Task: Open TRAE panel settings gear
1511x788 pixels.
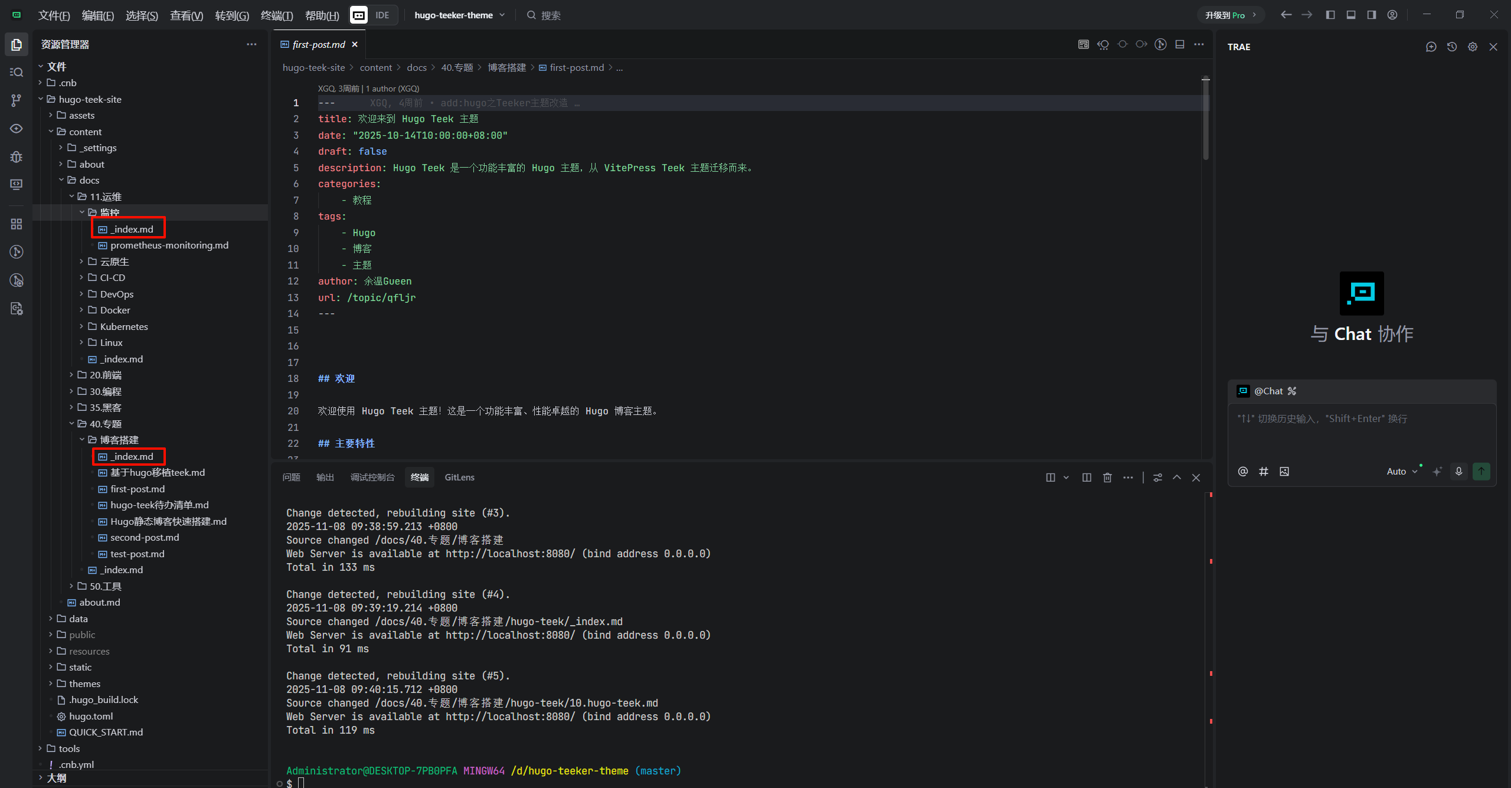Action: (x=1473, y=47)
